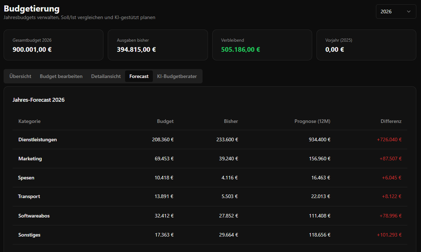Click the Kategorie column header
Image resolution: width=421 pixels, height=252 pixels.
pos(29,121)
